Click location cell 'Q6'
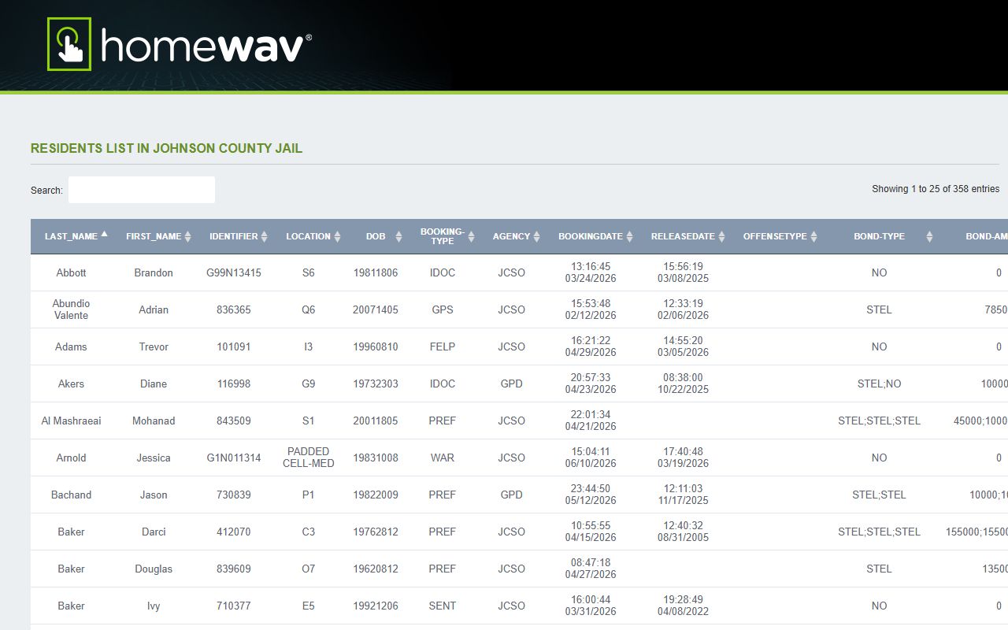1008x630 pixels. (x=309, y=309)
